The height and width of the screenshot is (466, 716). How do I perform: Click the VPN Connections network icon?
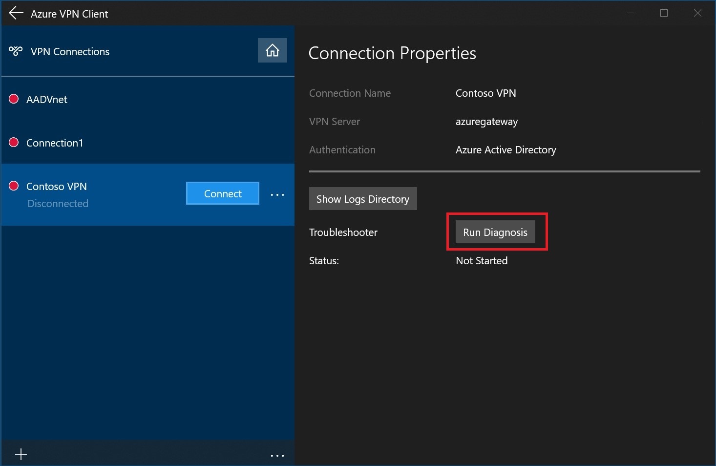(16, 51)
